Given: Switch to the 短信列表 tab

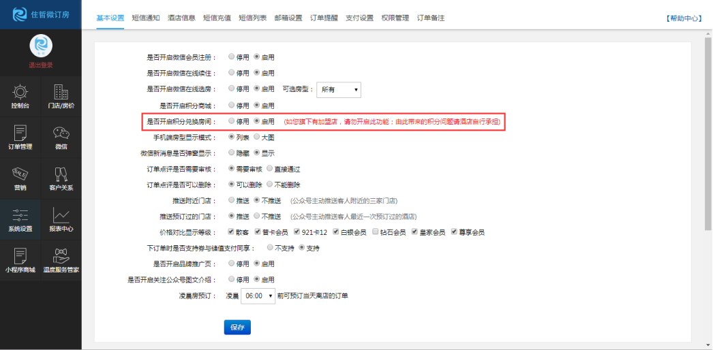Looking at the screenshot, I should pos(253,18).
